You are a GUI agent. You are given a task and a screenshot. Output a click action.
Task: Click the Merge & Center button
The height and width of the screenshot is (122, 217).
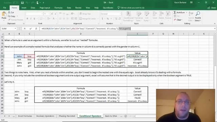(x=89, y=19)
